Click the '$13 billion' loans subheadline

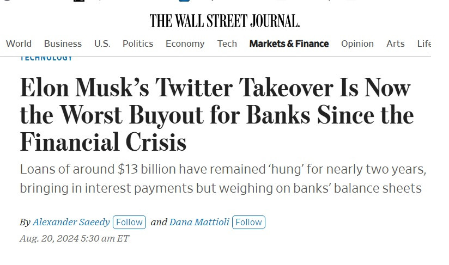[x=223, y=178]
